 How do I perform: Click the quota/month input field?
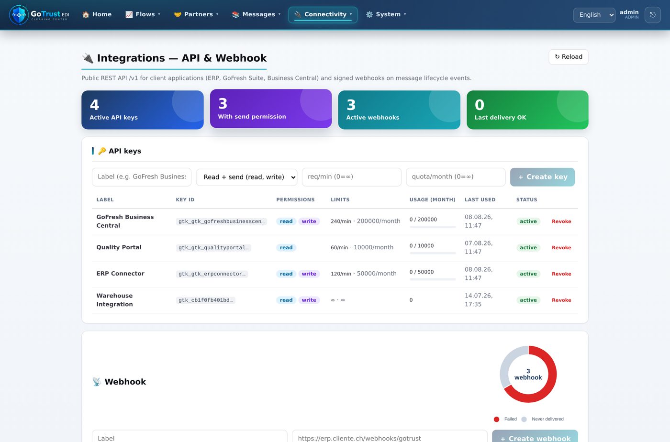pyautogui.click(x=456, y=177)
